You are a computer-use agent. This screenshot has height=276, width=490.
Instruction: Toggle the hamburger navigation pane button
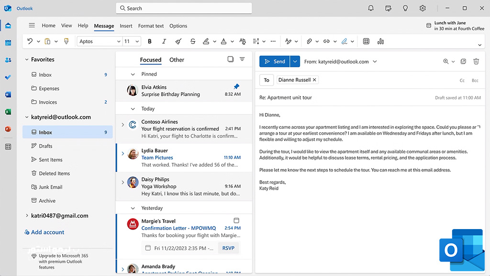(32, 25)
